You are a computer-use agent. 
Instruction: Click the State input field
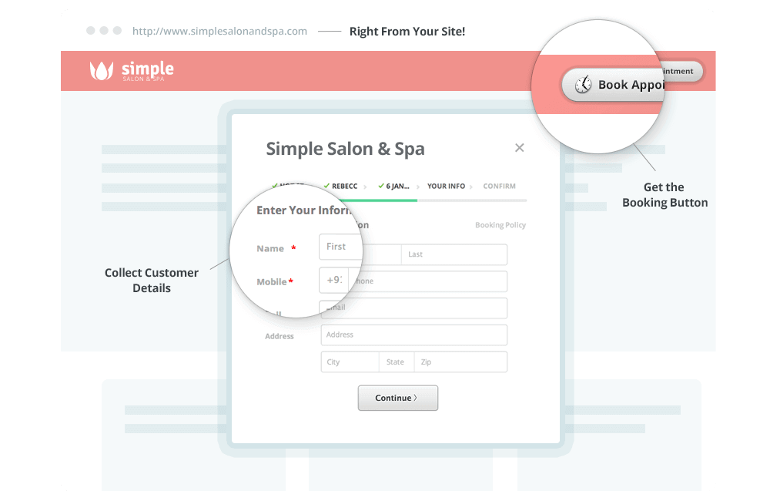pos(397,362)
